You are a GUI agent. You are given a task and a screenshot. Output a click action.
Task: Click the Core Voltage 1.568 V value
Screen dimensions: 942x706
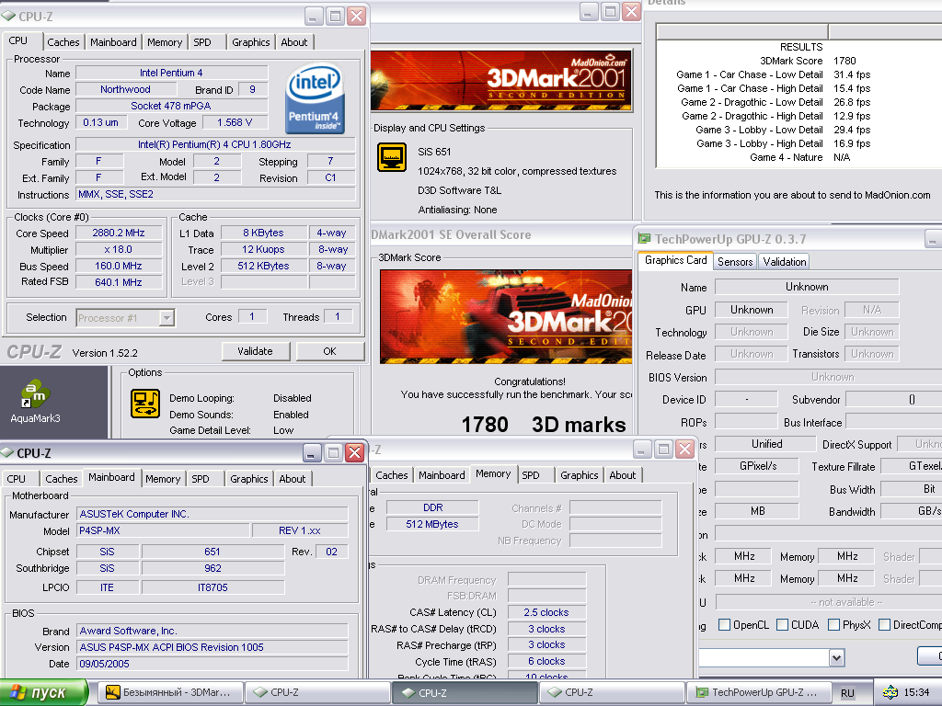235,122
